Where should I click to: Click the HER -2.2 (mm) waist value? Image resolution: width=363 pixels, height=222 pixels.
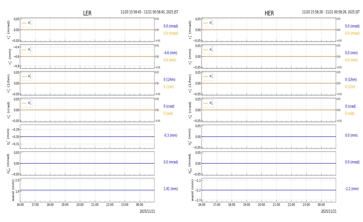352,189
